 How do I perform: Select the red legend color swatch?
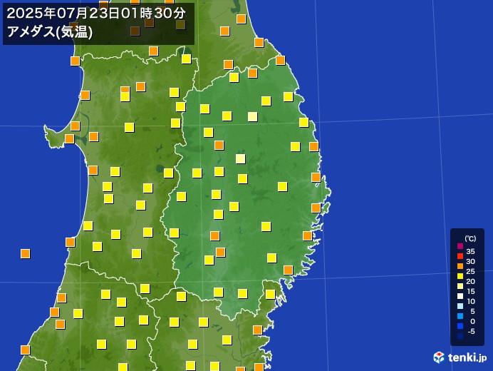click(x=460, y=256)
